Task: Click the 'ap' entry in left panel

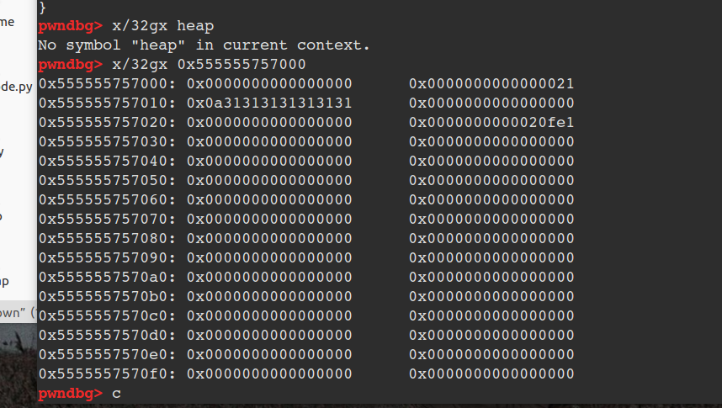Action: click(x=5, y=280)
